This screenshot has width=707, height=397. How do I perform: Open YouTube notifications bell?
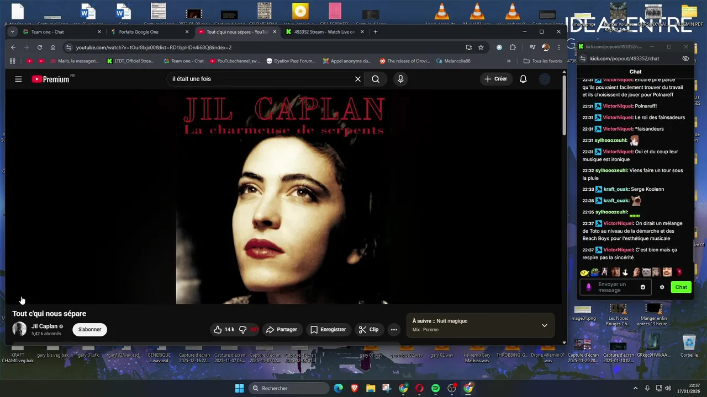[523, 79]
